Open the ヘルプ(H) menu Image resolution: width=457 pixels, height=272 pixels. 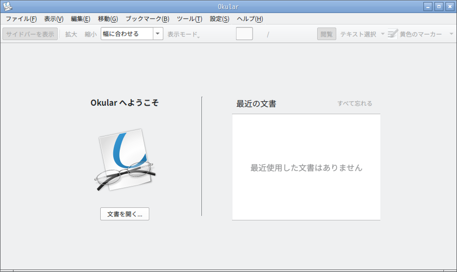(x=250, y=19)
